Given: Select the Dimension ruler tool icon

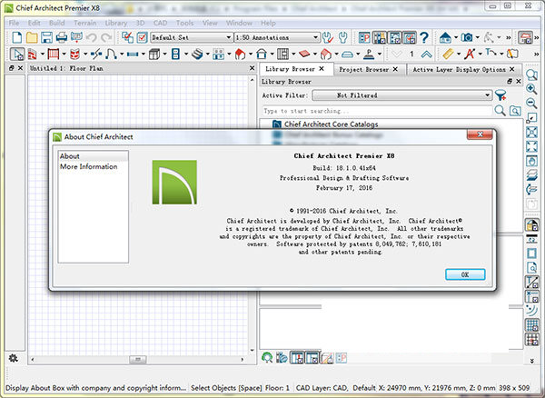Looking at the screenshot, I should point(449,55).
